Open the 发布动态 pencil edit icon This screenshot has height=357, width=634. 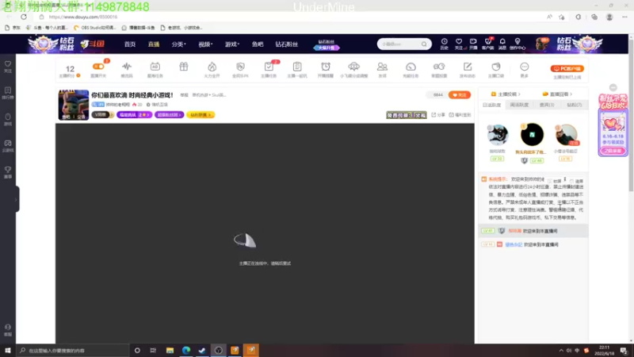click(x=468, y=67)
